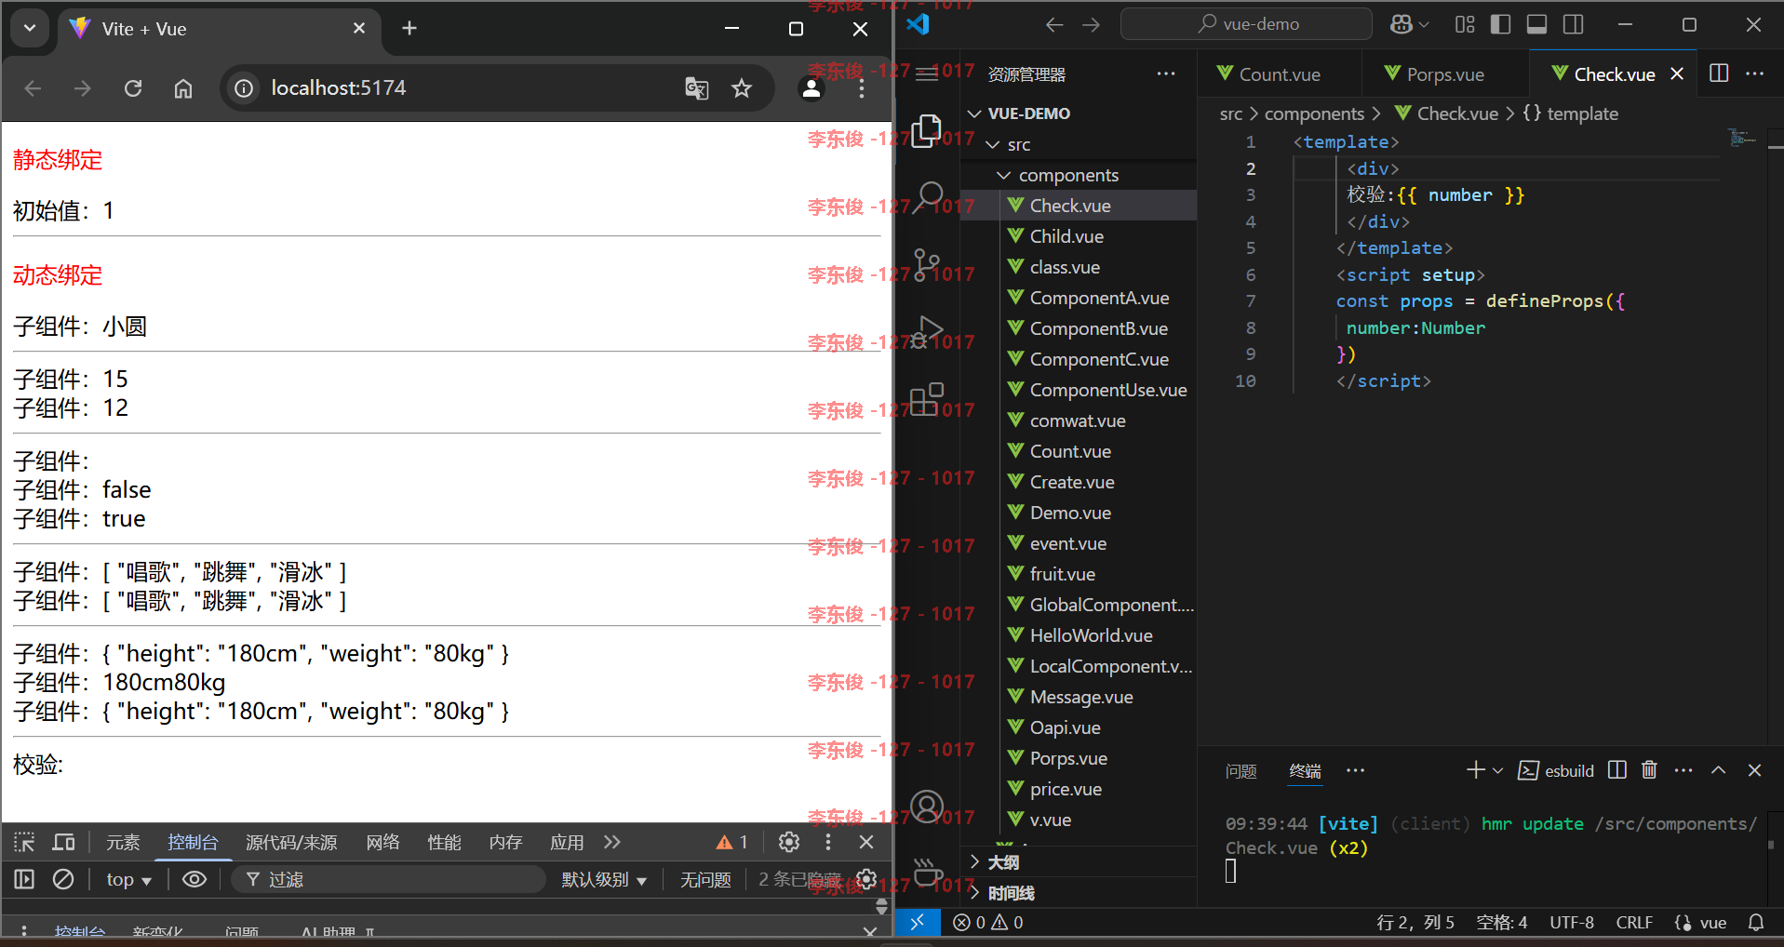
Task: Show more DevTools tabs with the chevrons
Action: [x=611, y=842]
